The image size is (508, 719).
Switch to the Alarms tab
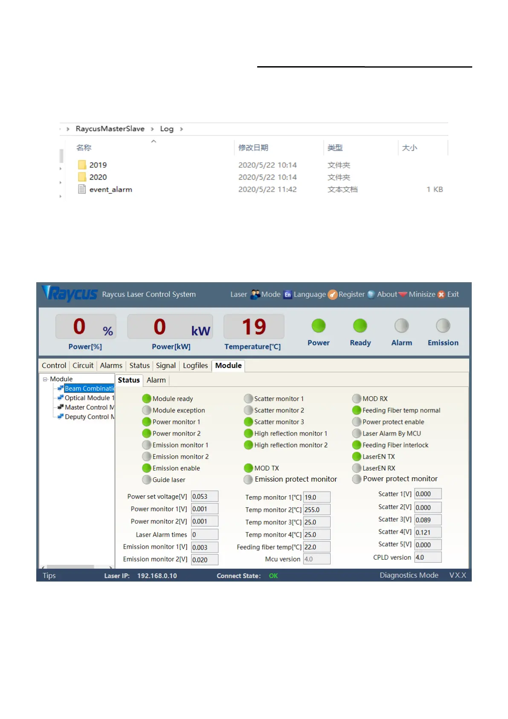coord(111,365)
